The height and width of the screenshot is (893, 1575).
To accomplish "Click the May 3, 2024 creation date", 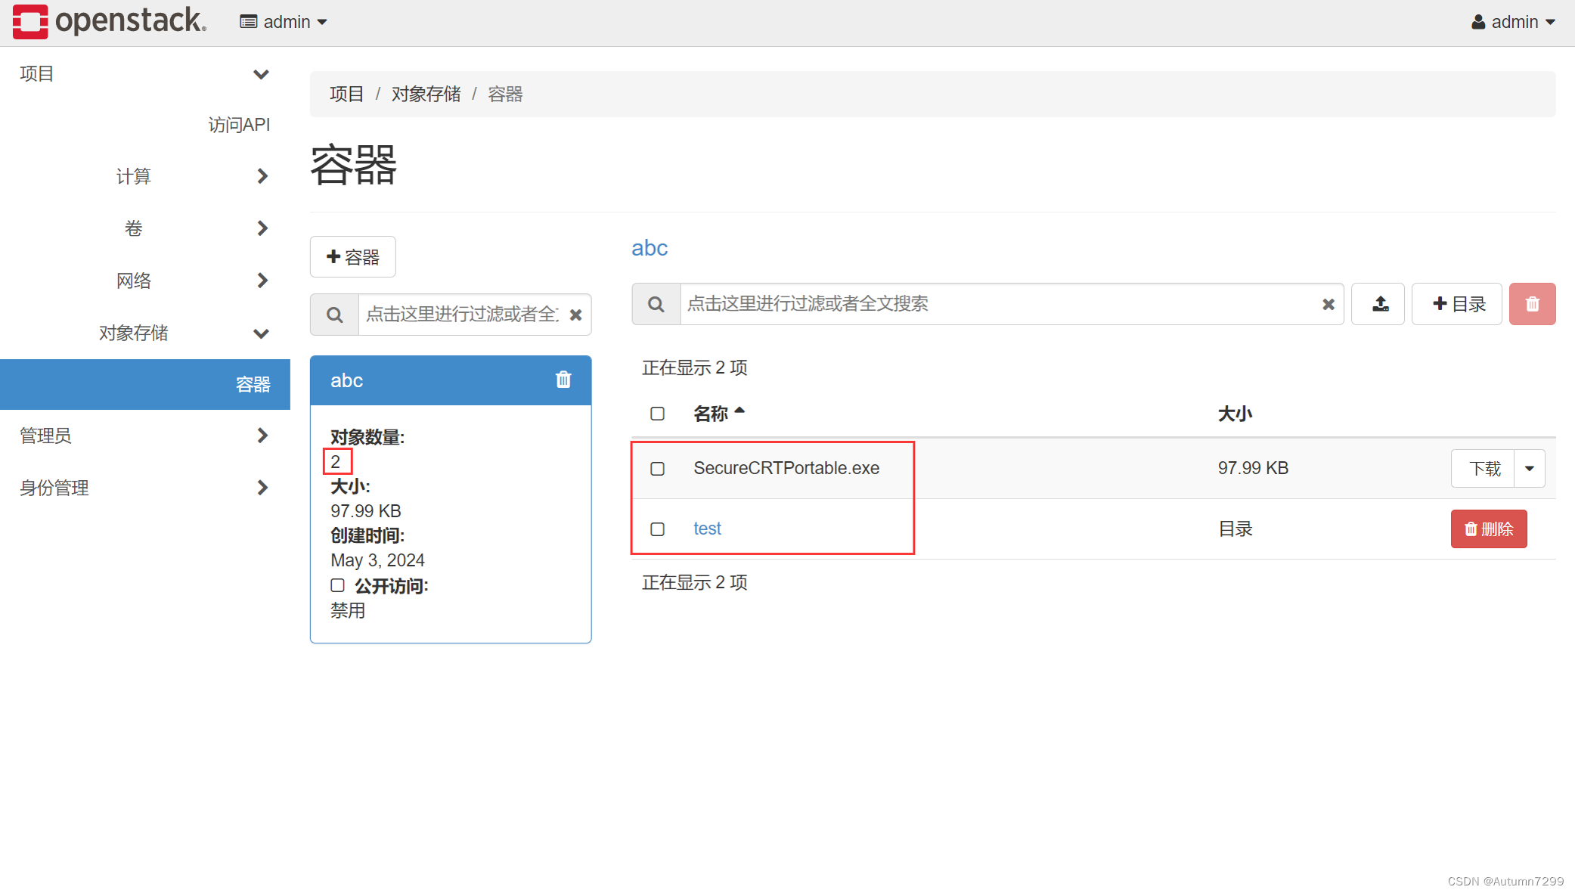I will (x=377, y=560).
